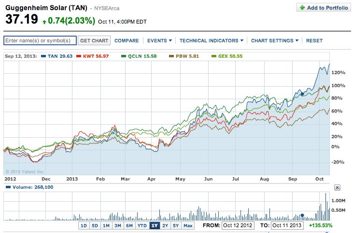Click the +135.53% performance value
Viewport: 353px width, 233px height.
pos(321,225)
